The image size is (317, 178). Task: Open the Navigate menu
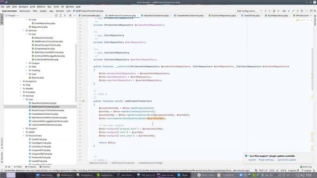[x=23, y=6]
